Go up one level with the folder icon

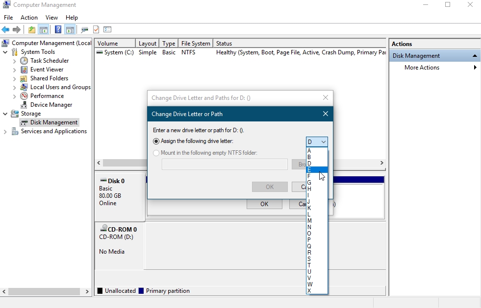[31, 30]
